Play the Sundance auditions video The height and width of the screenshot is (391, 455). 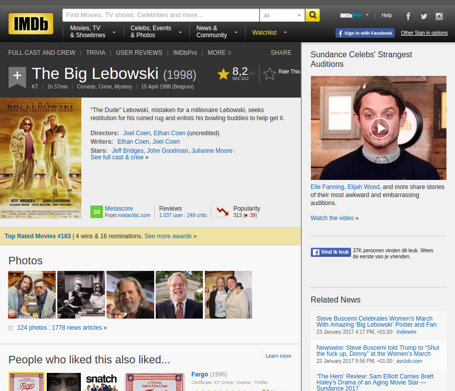380,128
